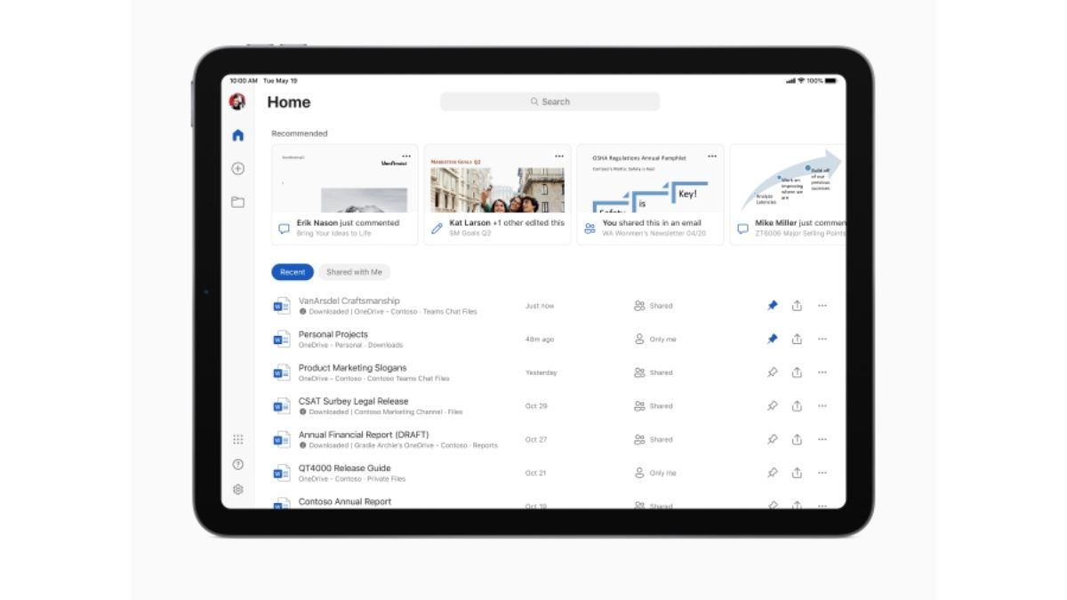Share the Annual Financial Report (DRAFT)

pos(797,439)
